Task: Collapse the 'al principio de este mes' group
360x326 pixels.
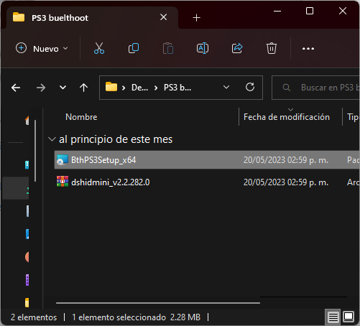Action: [x=52, y=139]
